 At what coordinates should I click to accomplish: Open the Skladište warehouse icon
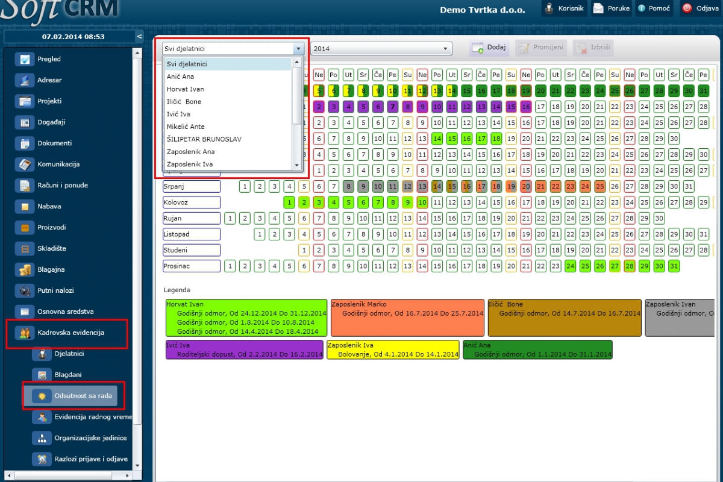(25, 248)
